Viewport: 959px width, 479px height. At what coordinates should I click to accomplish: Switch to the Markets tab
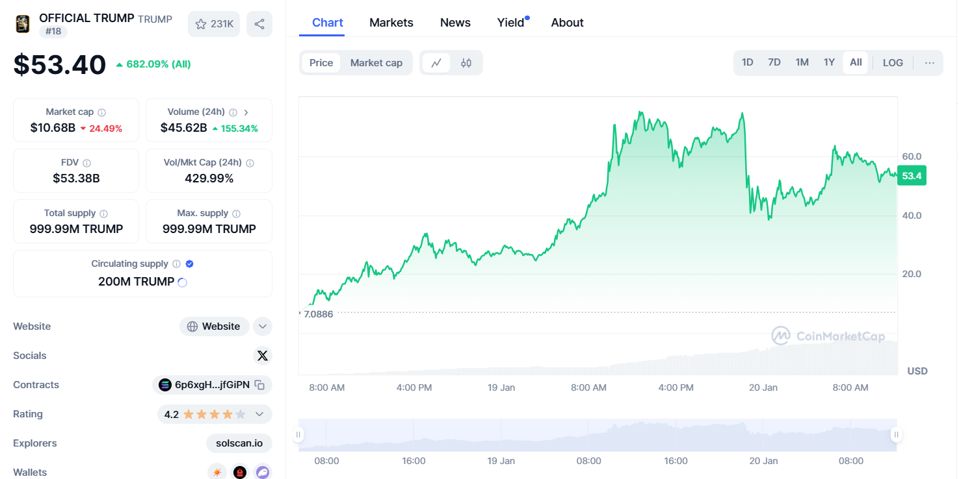click(391, 23)
